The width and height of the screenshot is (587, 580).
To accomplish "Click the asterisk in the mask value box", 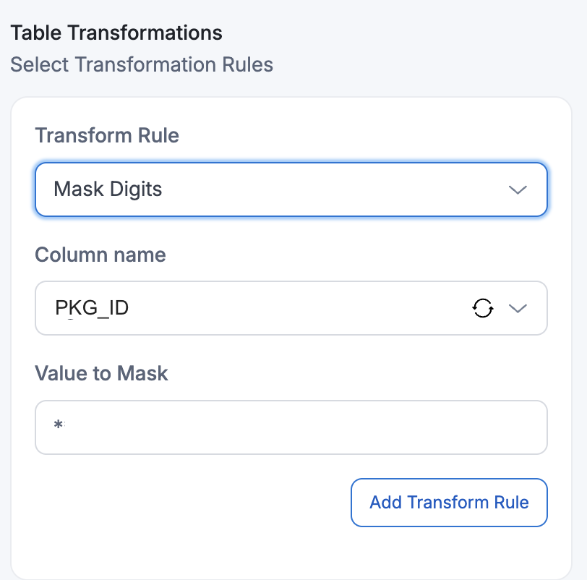I will click(x=58, y=427).
